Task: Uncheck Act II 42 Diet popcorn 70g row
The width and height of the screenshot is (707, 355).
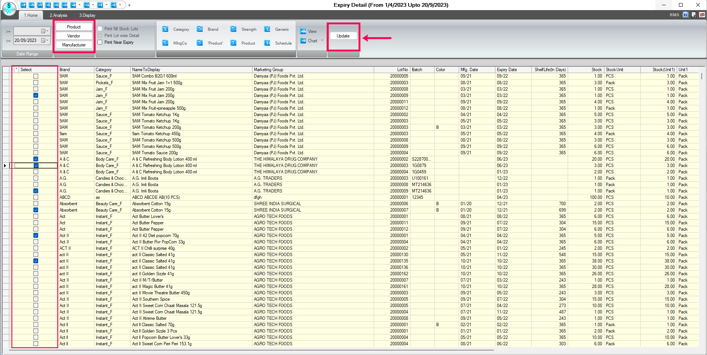Action: 36,236
